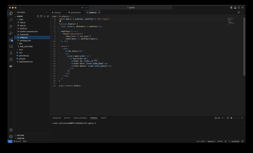
Task: Click the gemini command center search box
Action: (130, 8)
